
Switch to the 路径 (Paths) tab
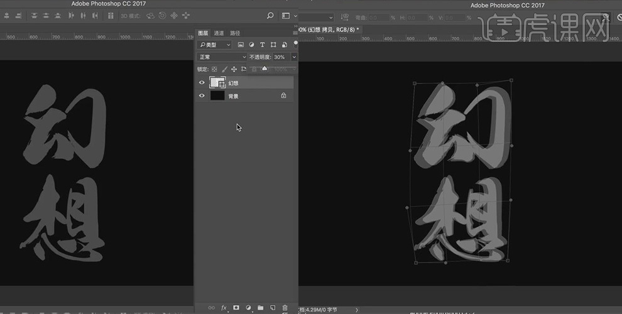pos(235,33)
